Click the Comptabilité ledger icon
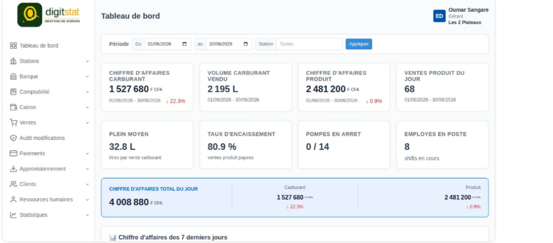 [14, 92]
